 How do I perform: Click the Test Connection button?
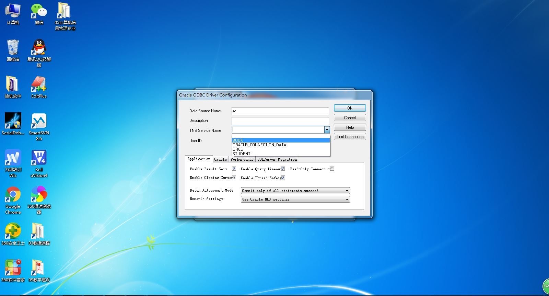(350, 136)
